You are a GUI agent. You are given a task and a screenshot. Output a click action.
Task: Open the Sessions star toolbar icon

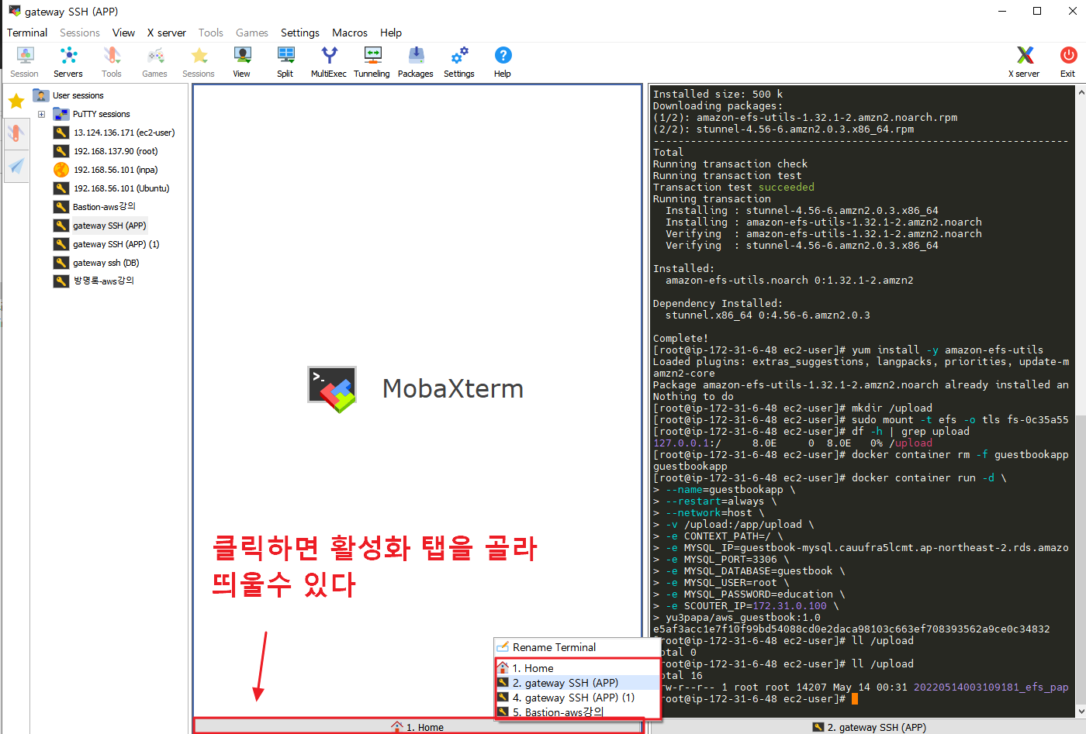[x=199, y=62]
